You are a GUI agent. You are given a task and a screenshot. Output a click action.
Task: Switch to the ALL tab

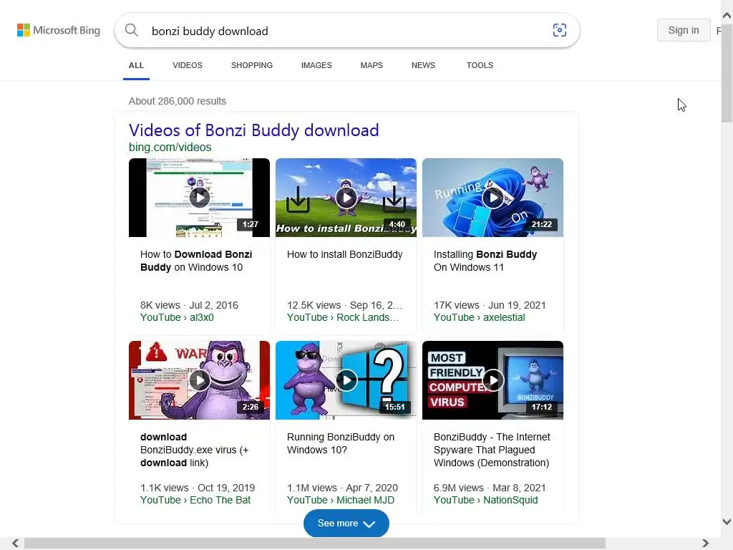coord(136,65)
